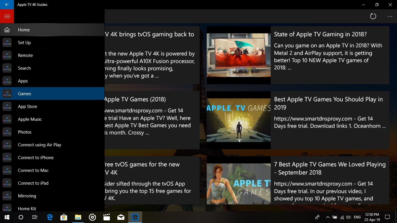The width and height of the screenshot is (397, 223).
Task: Click the back arrow in the title bar
Action: (7, 5)
